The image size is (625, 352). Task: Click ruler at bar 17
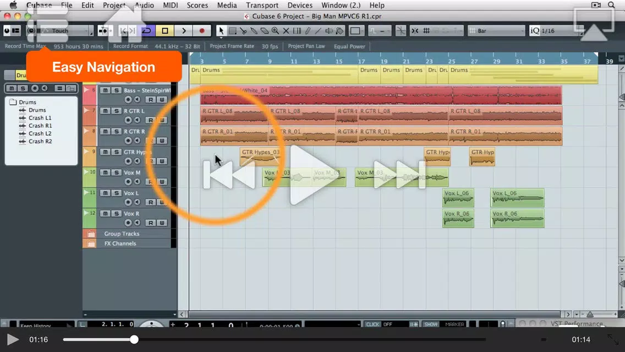[361, 61]
